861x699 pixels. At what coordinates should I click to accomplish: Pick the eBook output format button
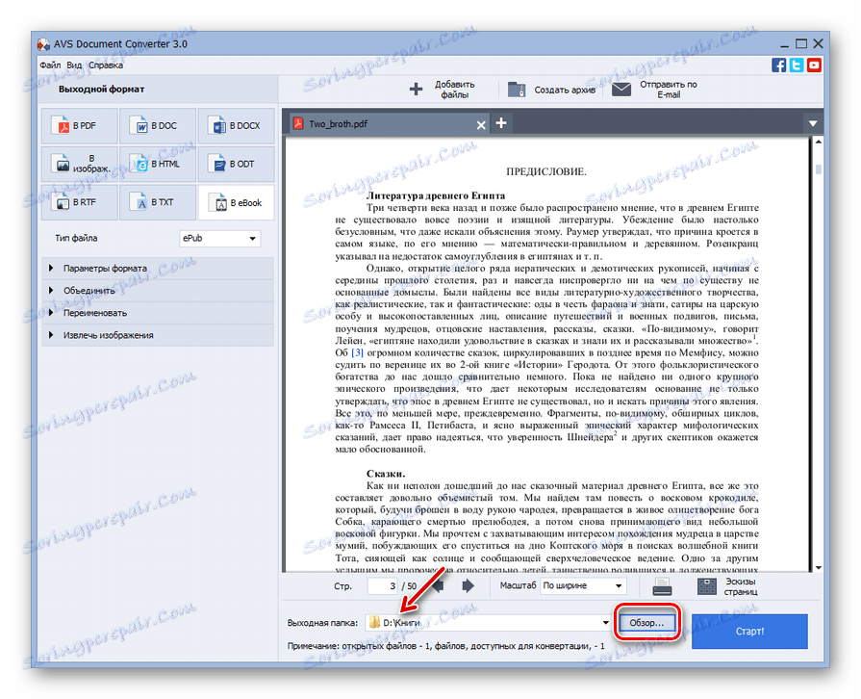(x=236, y=202)
